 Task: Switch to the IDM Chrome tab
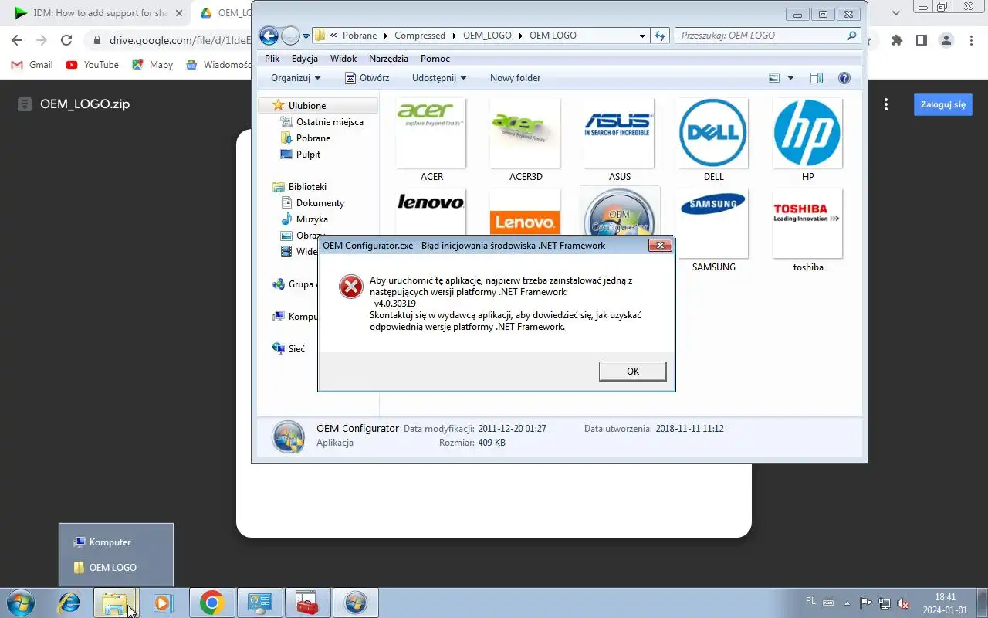click(100, 13)
